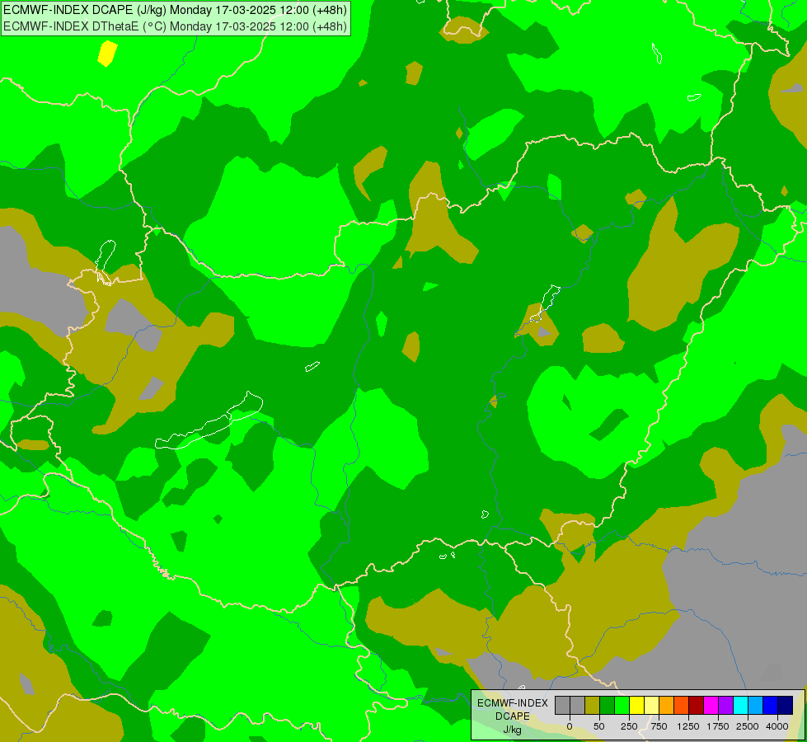The width and height of the screenshot is (807, 742).
Task: Click the legend value 750
Action: 659,726
